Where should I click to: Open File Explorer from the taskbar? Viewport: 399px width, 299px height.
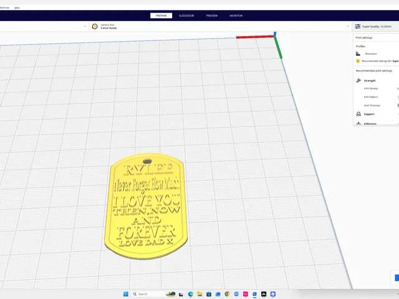(x=199, y=294)
